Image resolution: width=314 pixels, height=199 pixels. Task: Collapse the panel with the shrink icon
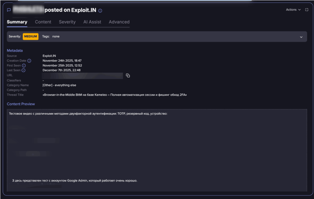[307, 10]
